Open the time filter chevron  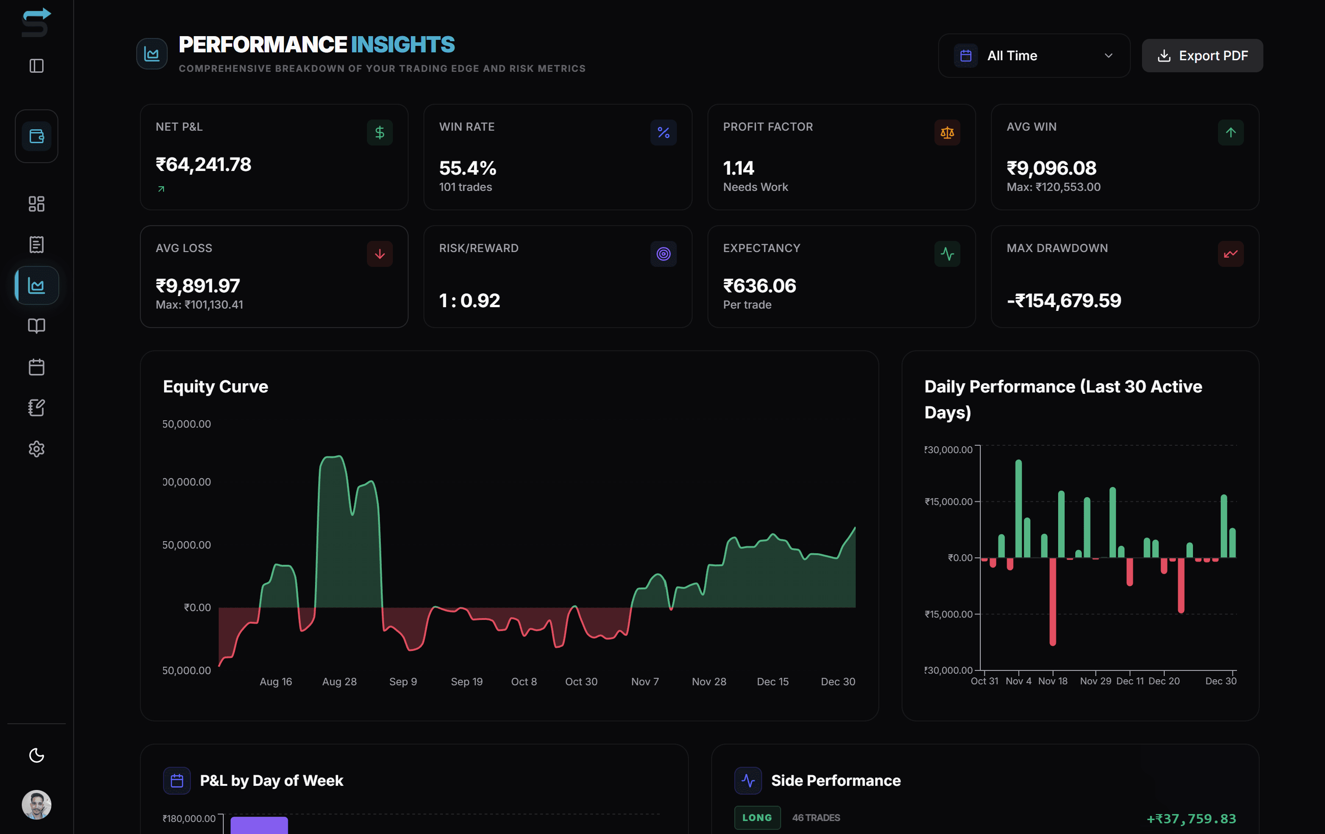click(x=1109, y=56)
